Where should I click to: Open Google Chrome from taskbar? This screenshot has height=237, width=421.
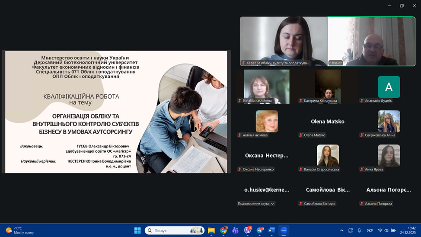point(223,231)
